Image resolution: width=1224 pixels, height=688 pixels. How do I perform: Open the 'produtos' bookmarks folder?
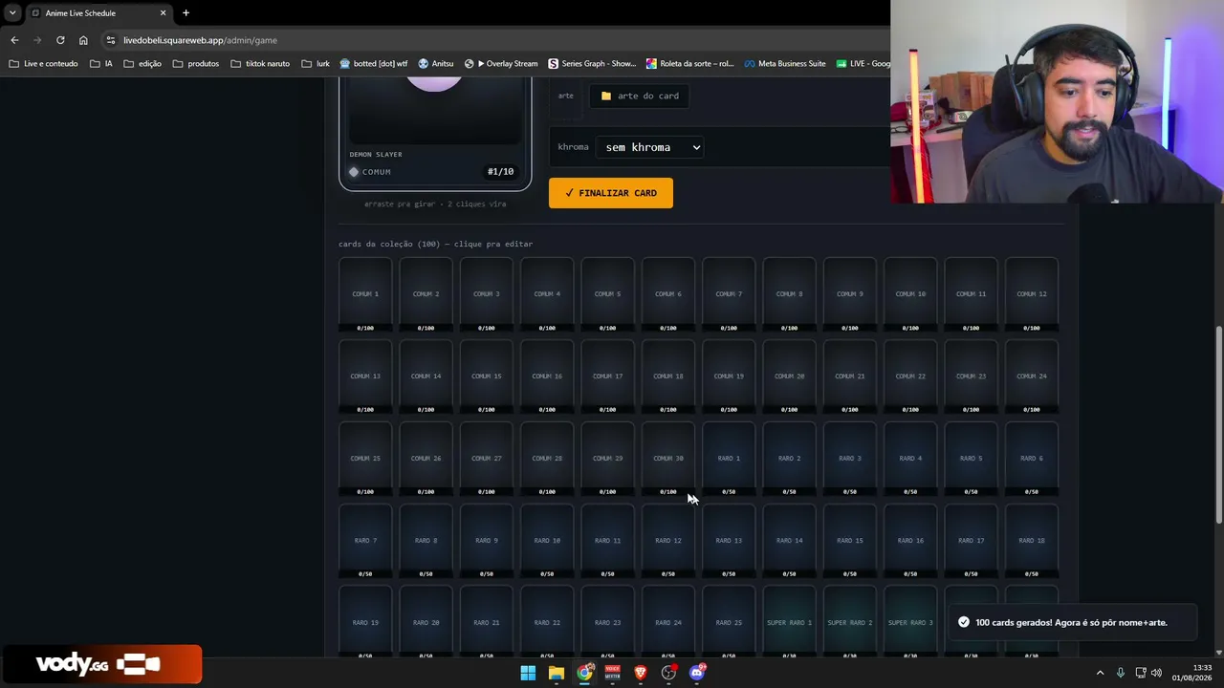pyautogui.click(x=196, y=64)
